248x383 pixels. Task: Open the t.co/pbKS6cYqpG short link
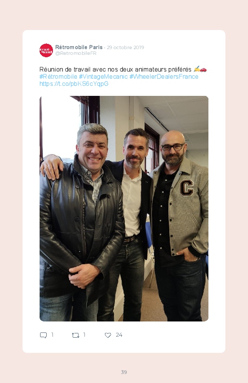[74, 84]
